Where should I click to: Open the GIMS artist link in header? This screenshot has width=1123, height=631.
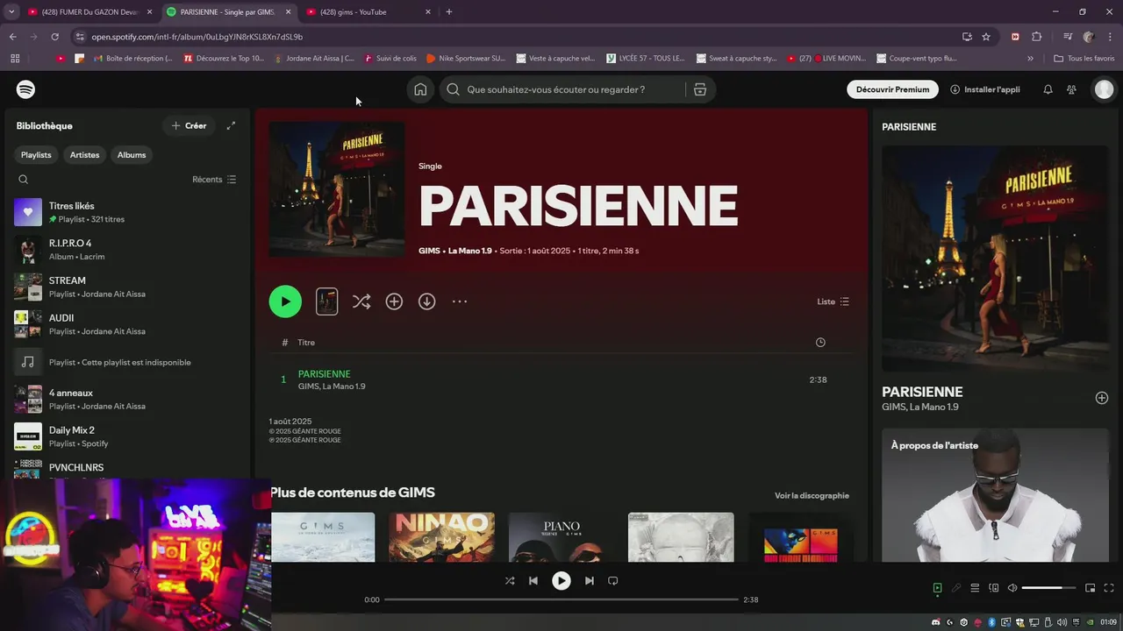429,251
